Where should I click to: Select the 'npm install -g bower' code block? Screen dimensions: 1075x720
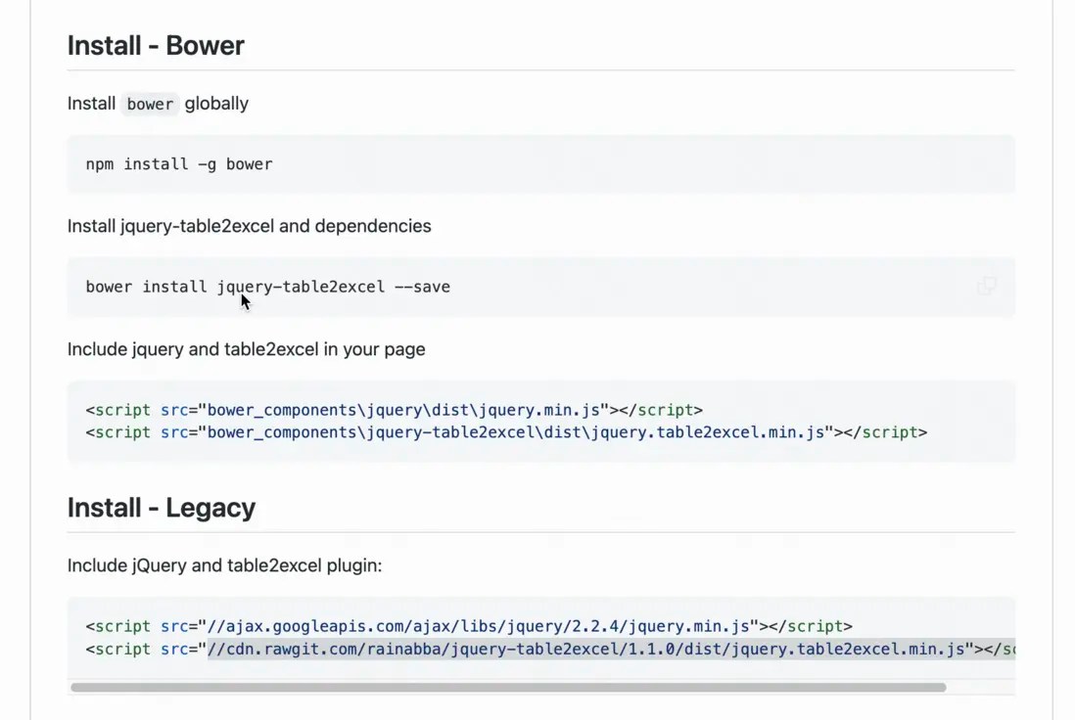pos(179,163)
